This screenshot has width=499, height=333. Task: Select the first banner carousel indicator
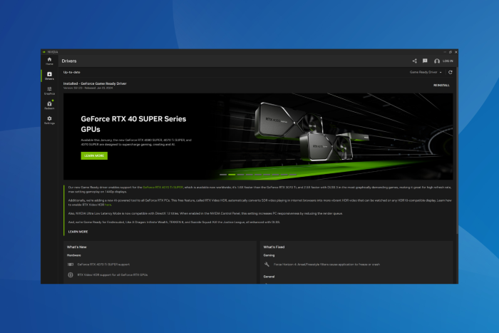pyautogui.click(x=223, y=175)
